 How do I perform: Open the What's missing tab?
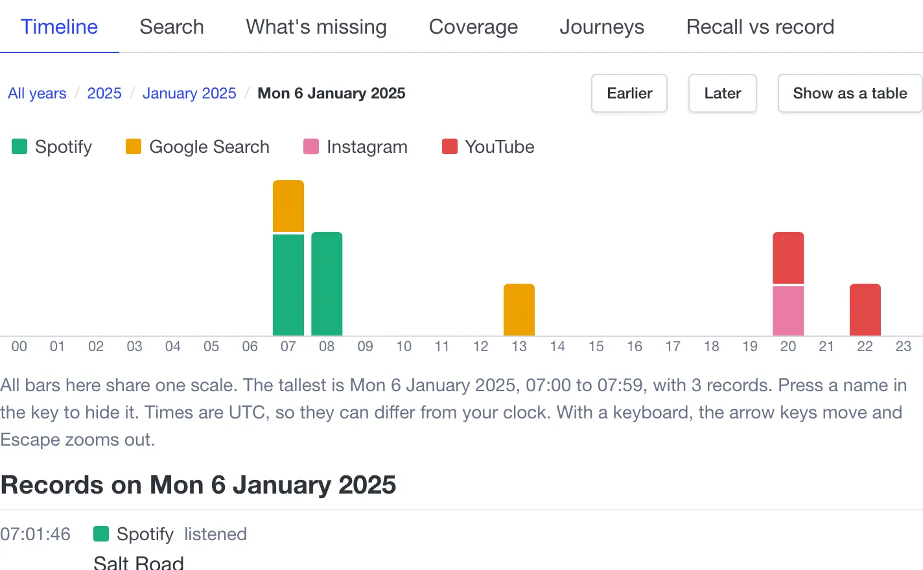[x=316, y=27]
